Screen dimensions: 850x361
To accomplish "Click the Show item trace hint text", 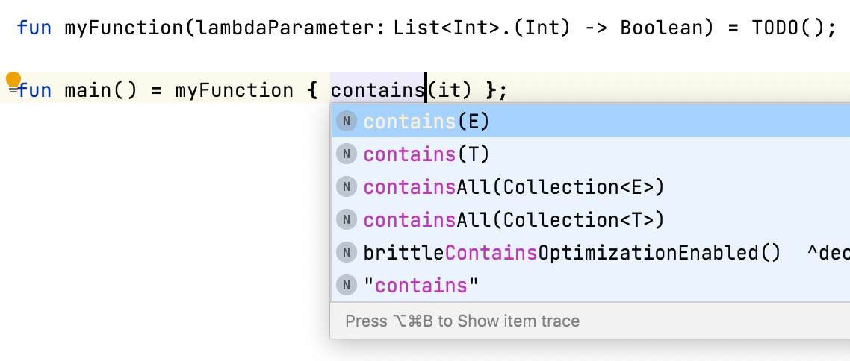I will 462,321.
